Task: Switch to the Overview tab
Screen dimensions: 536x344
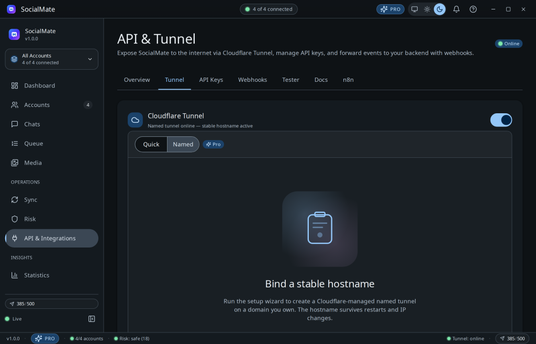Action: (x=137, y=80)
